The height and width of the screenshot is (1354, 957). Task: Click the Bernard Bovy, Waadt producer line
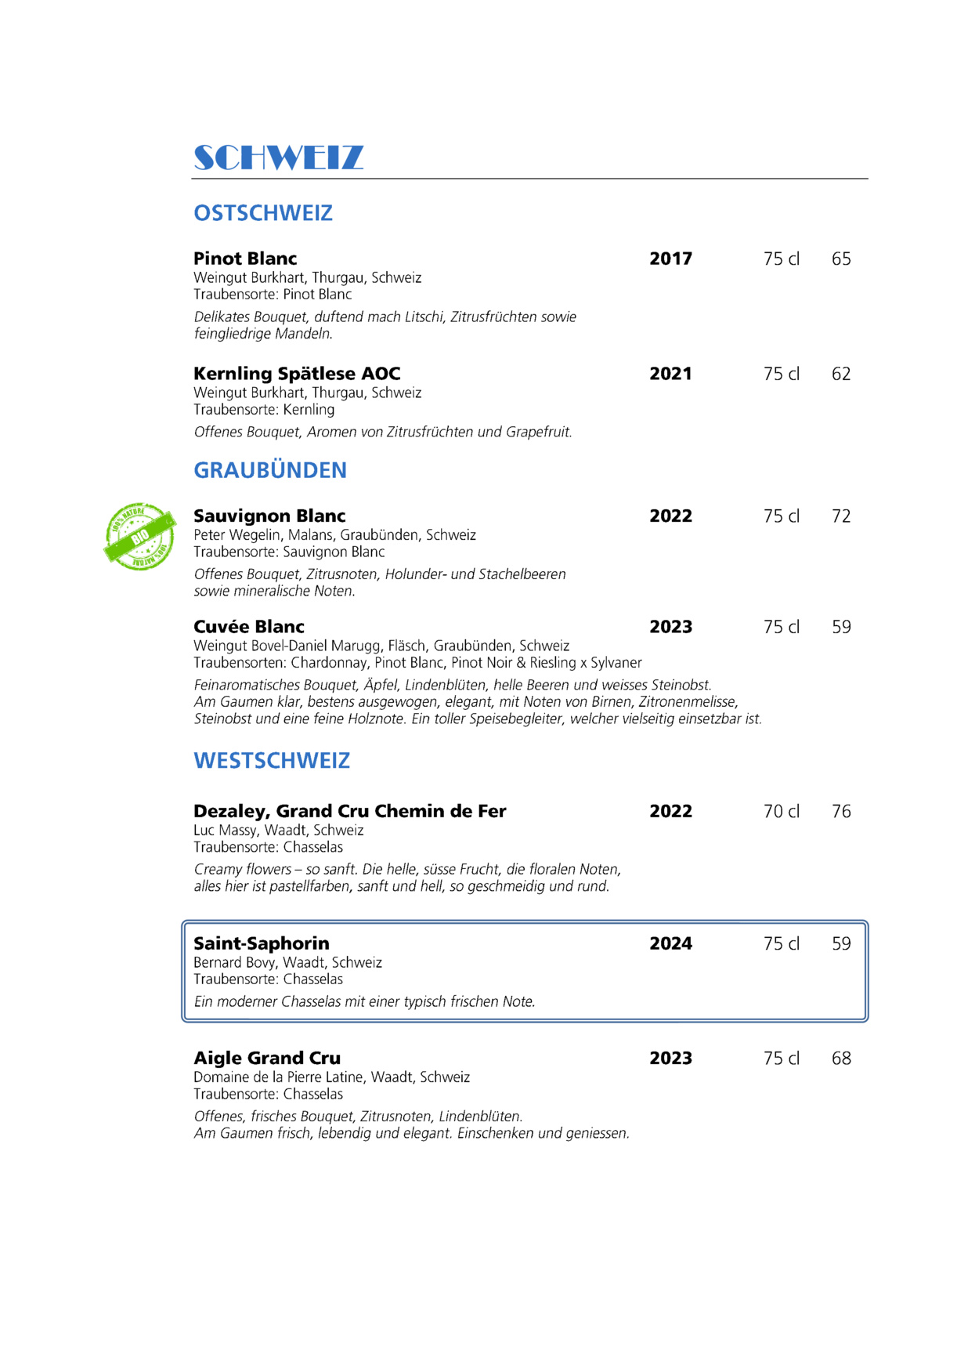[287, 962]
